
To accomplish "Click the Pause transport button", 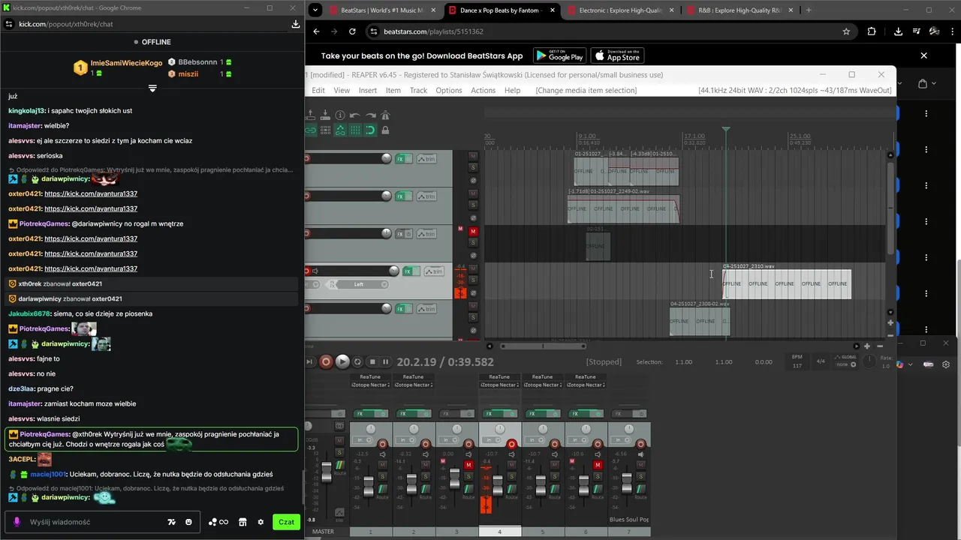I will tap(385, 361).
